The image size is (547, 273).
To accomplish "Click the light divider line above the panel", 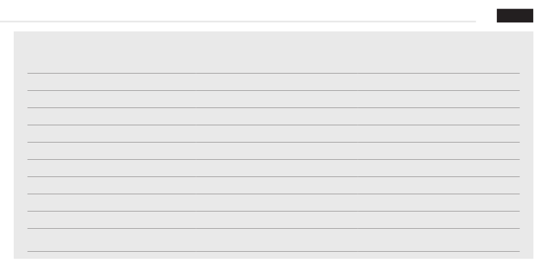I will coord(230,21).
